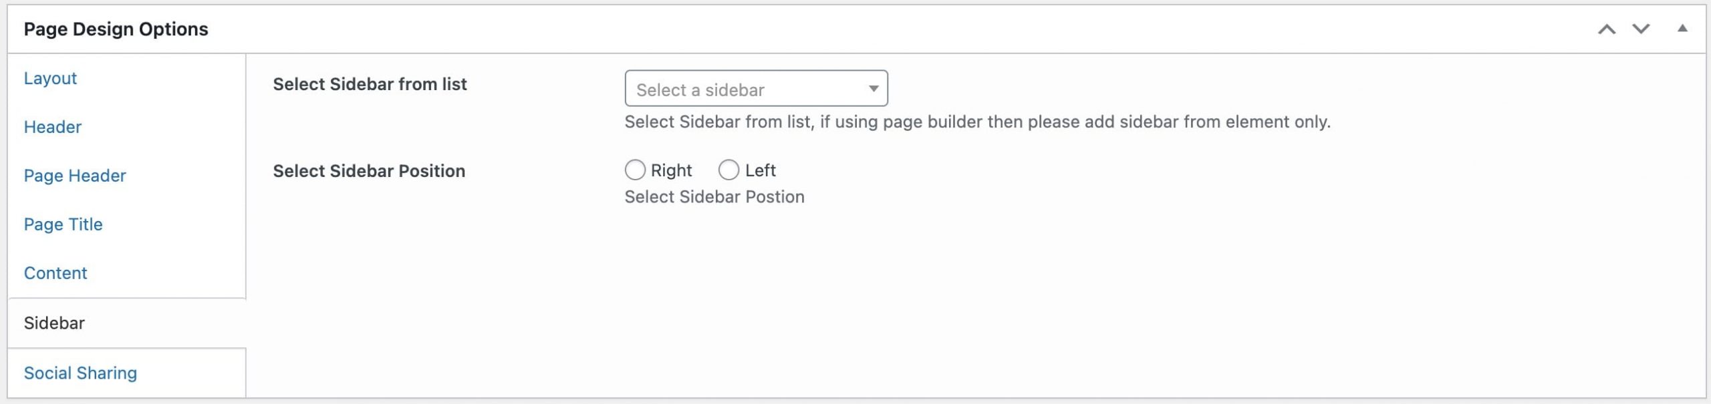This screenshot has height=404, width=1711.
Task: Open the Select a sidebar dropdown
Action: (x=756, y=89)
